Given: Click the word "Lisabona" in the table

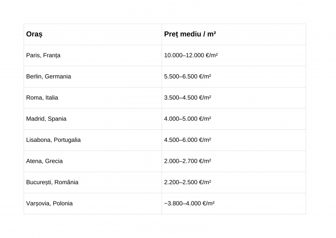Looking at the screenshot, I should [x=38, y=140].
